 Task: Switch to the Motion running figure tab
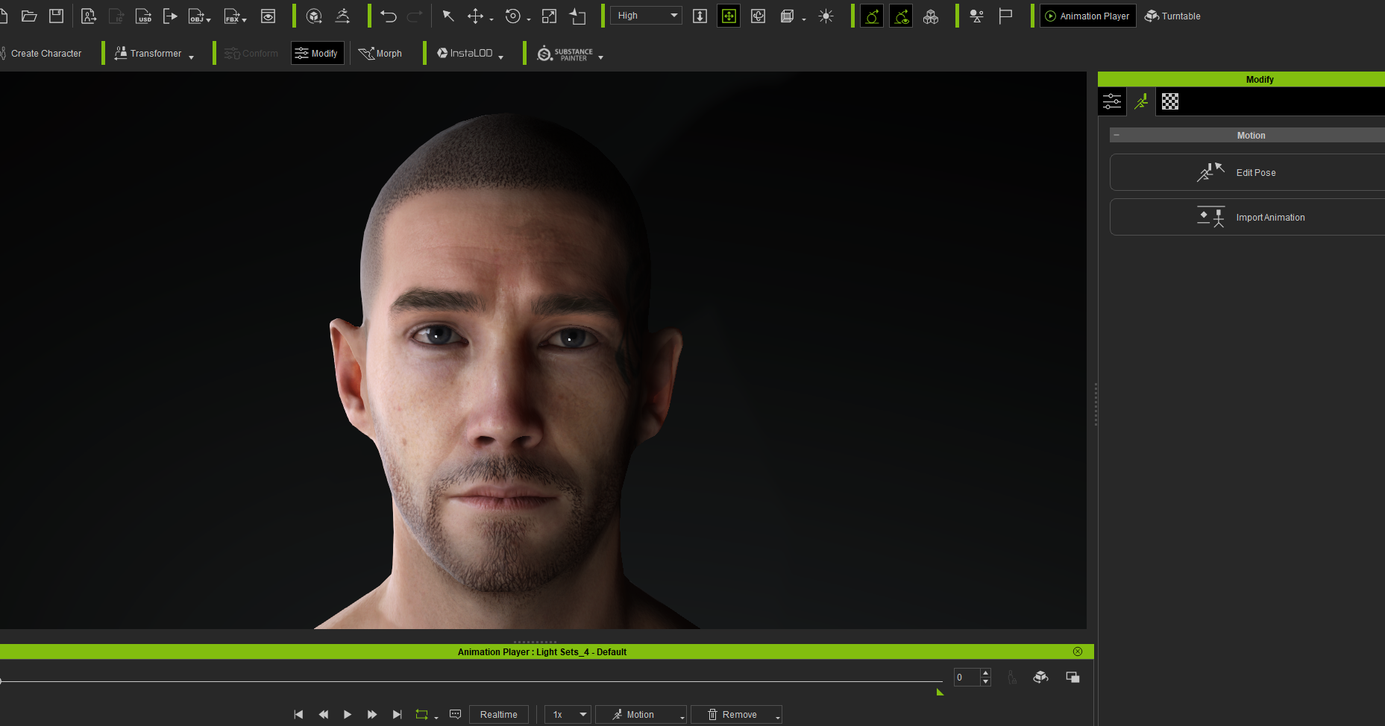(x=1141, y=101)
